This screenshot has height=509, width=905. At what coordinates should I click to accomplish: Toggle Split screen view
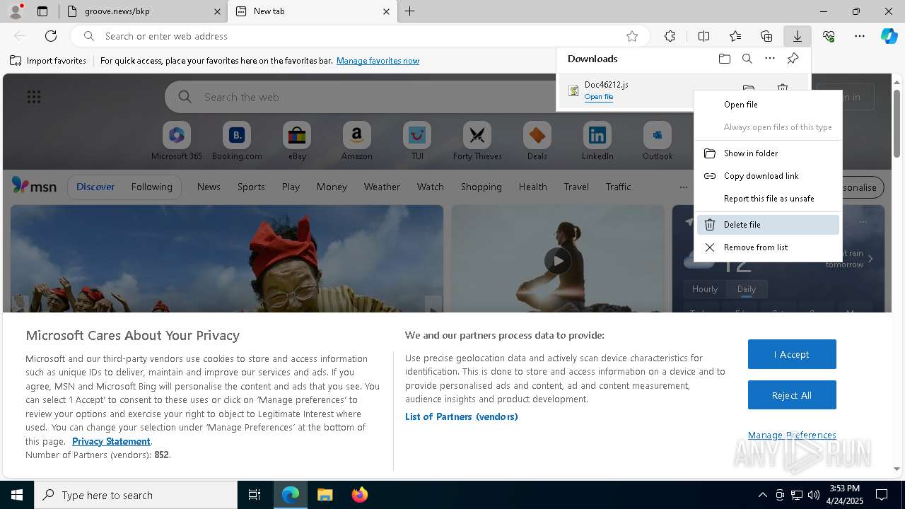click(x=703, y=36)
